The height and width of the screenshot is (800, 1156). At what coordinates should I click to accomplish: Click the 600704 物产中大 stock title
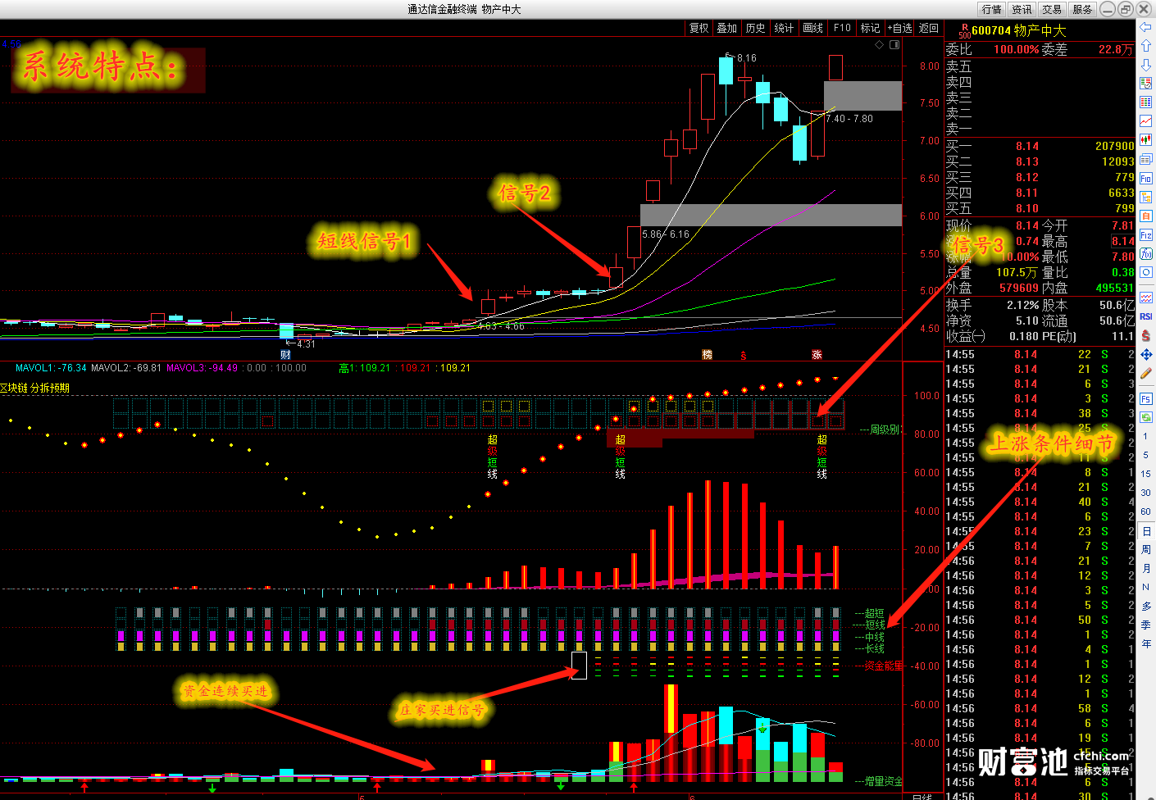pos(1019,30)
